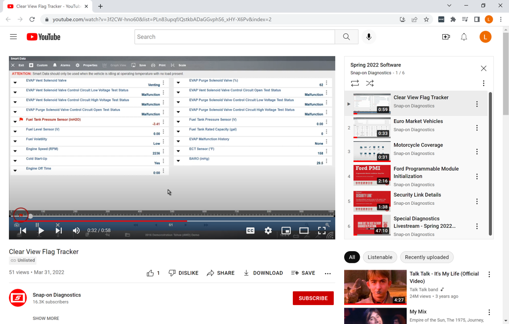Expand description with SHOW MORE

(46, 318)
